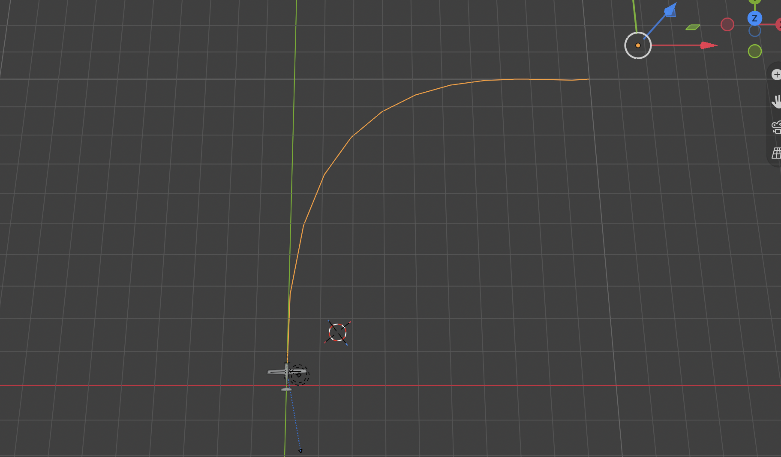Select the dashed circle empty near airplane
The width and height of the screenshot is (781, 457).
299,375
